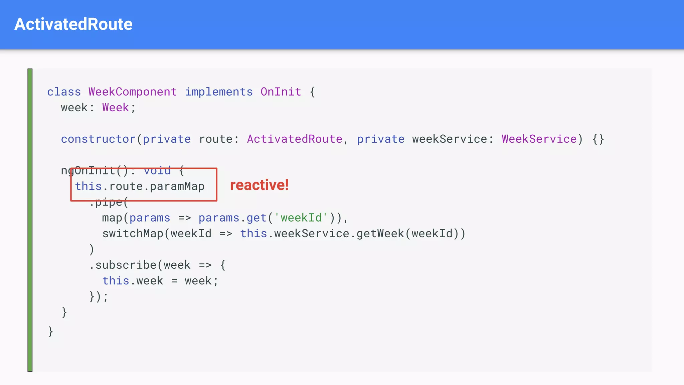Click the switchMap(weekId => ...) line

point(284,234)
